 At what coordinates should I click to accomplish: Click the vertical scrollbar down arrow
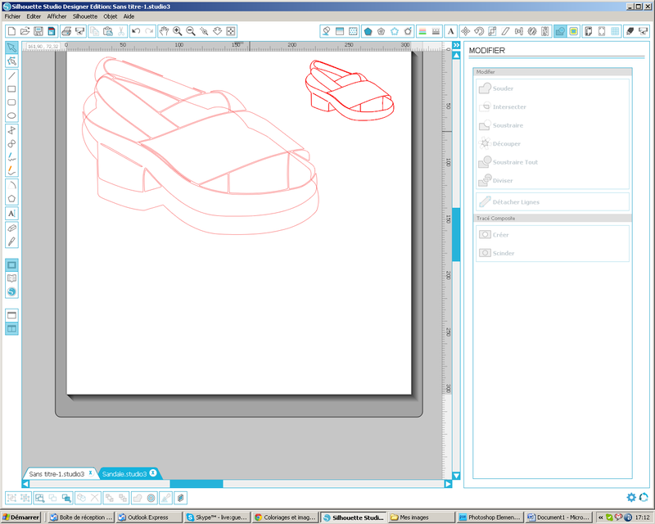[x=456, y=476]
